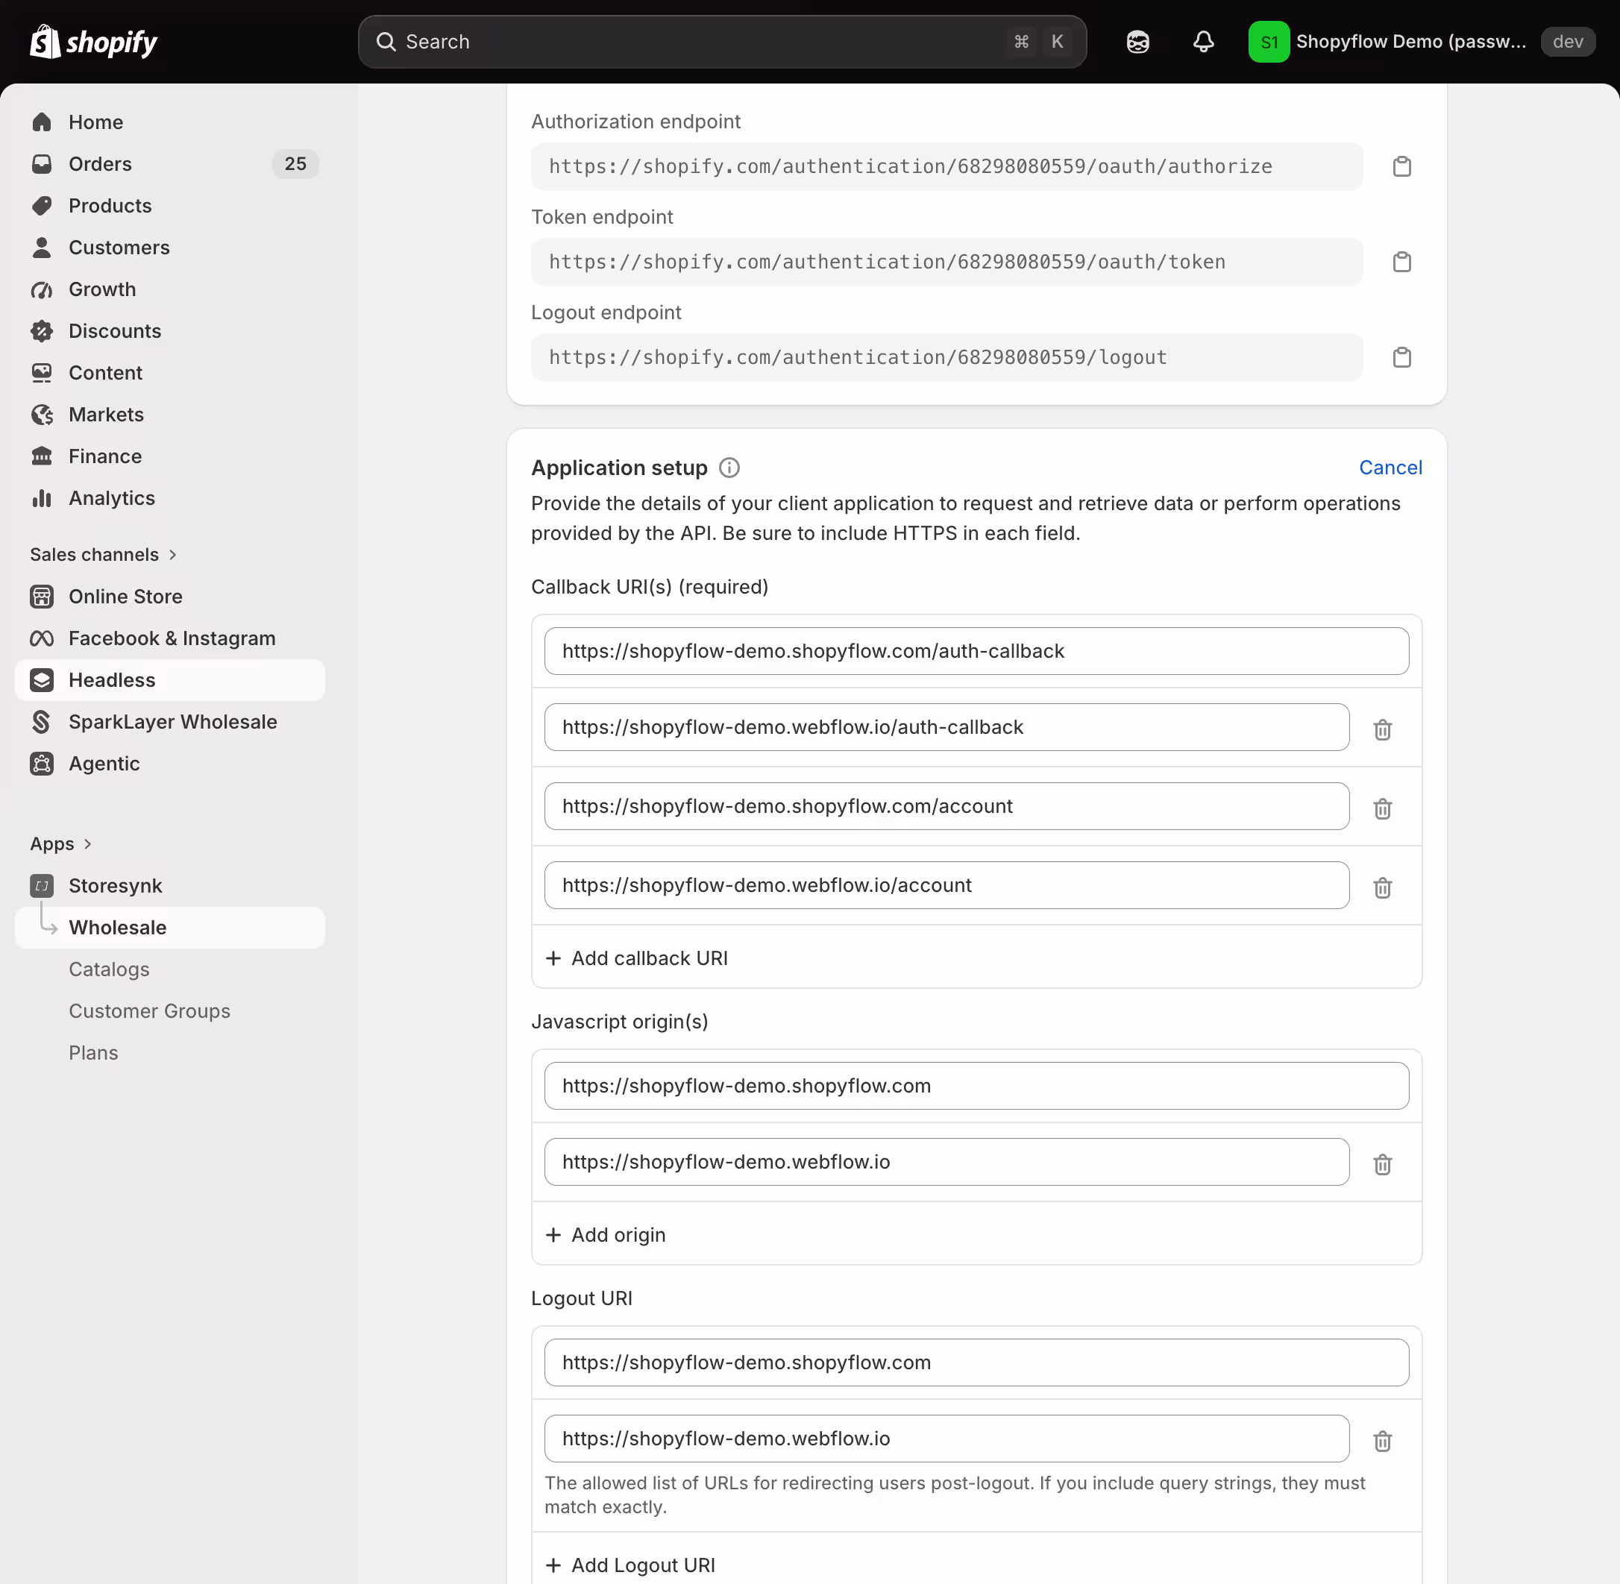Edit the webflow.io Logout URI field

click(x=947, y=1439)
